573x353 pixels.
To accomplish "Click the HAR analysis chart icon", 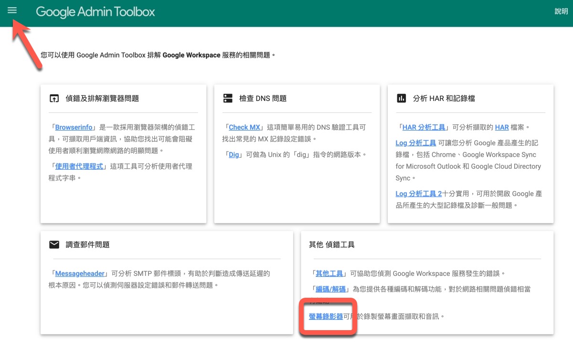I will pos(401,99).
